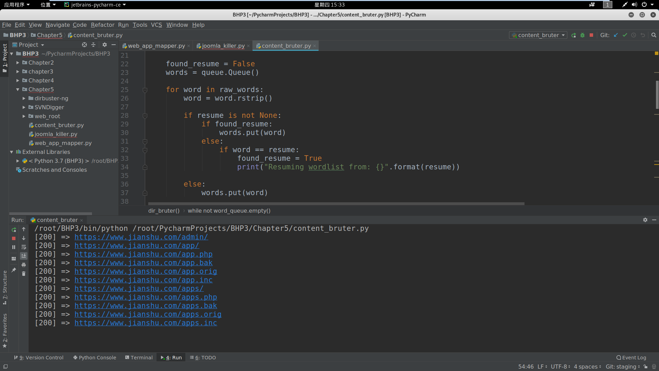Toggle the Pin Tab pushpin icon

pos(14,270)
